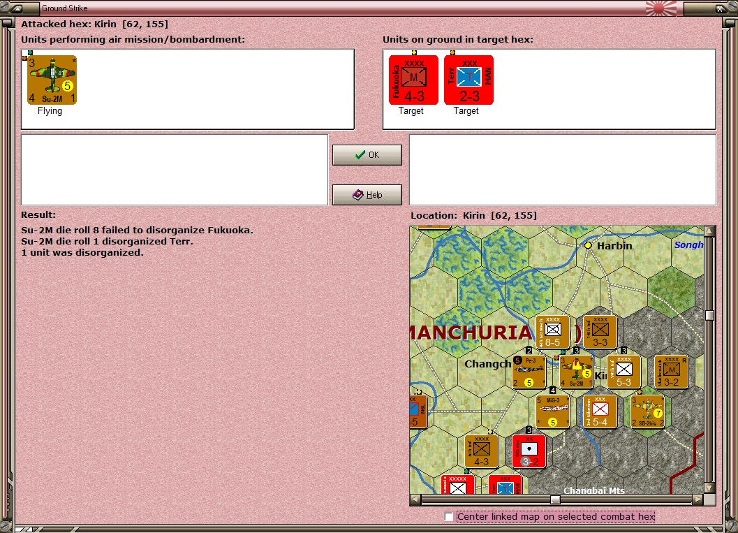Select the flying Su-2M bomber in the mission units panel
This screenshot has height=533, width=738.
[52, 80]
